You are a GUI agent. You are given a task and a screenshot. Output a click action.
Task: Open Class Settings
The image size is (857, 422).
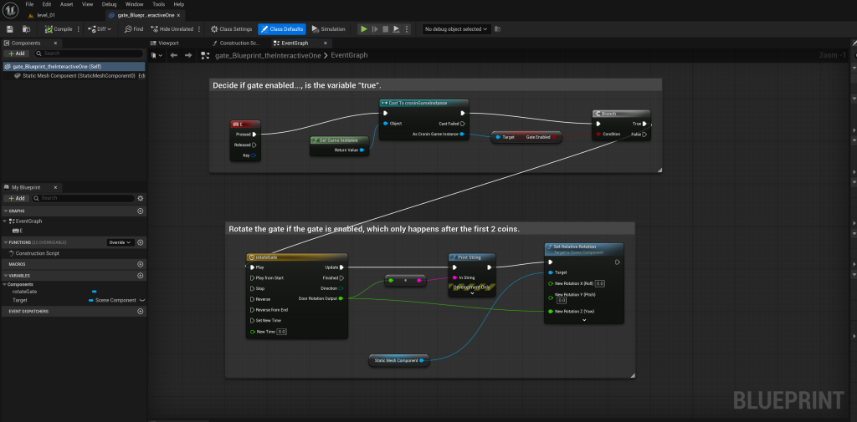[231, 28]
